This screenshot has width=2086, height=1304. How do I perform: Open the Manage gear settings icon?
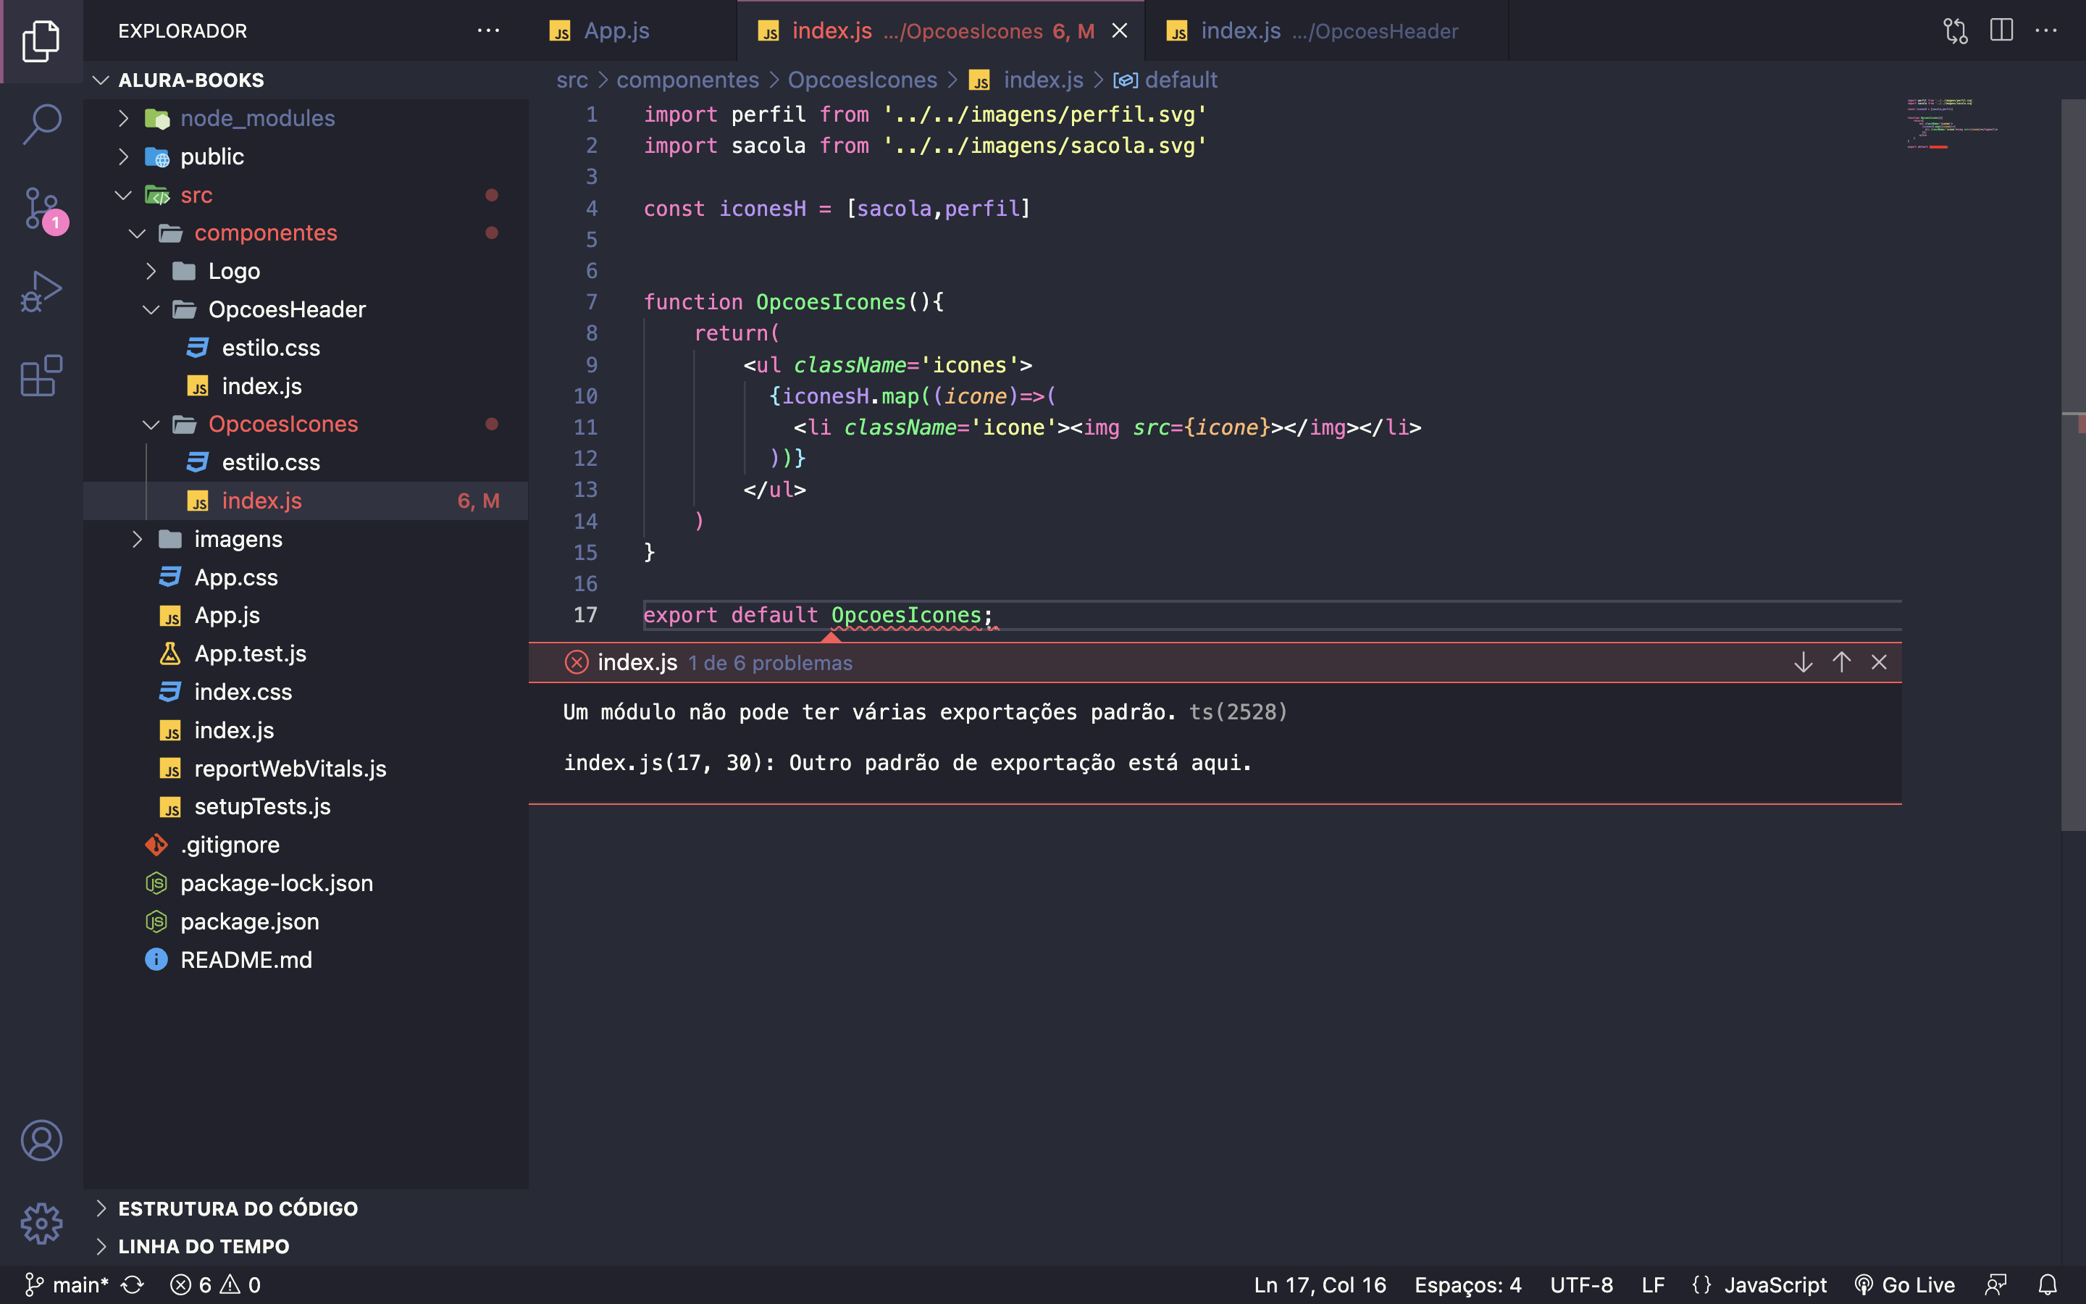click(x=41, y=1224)
